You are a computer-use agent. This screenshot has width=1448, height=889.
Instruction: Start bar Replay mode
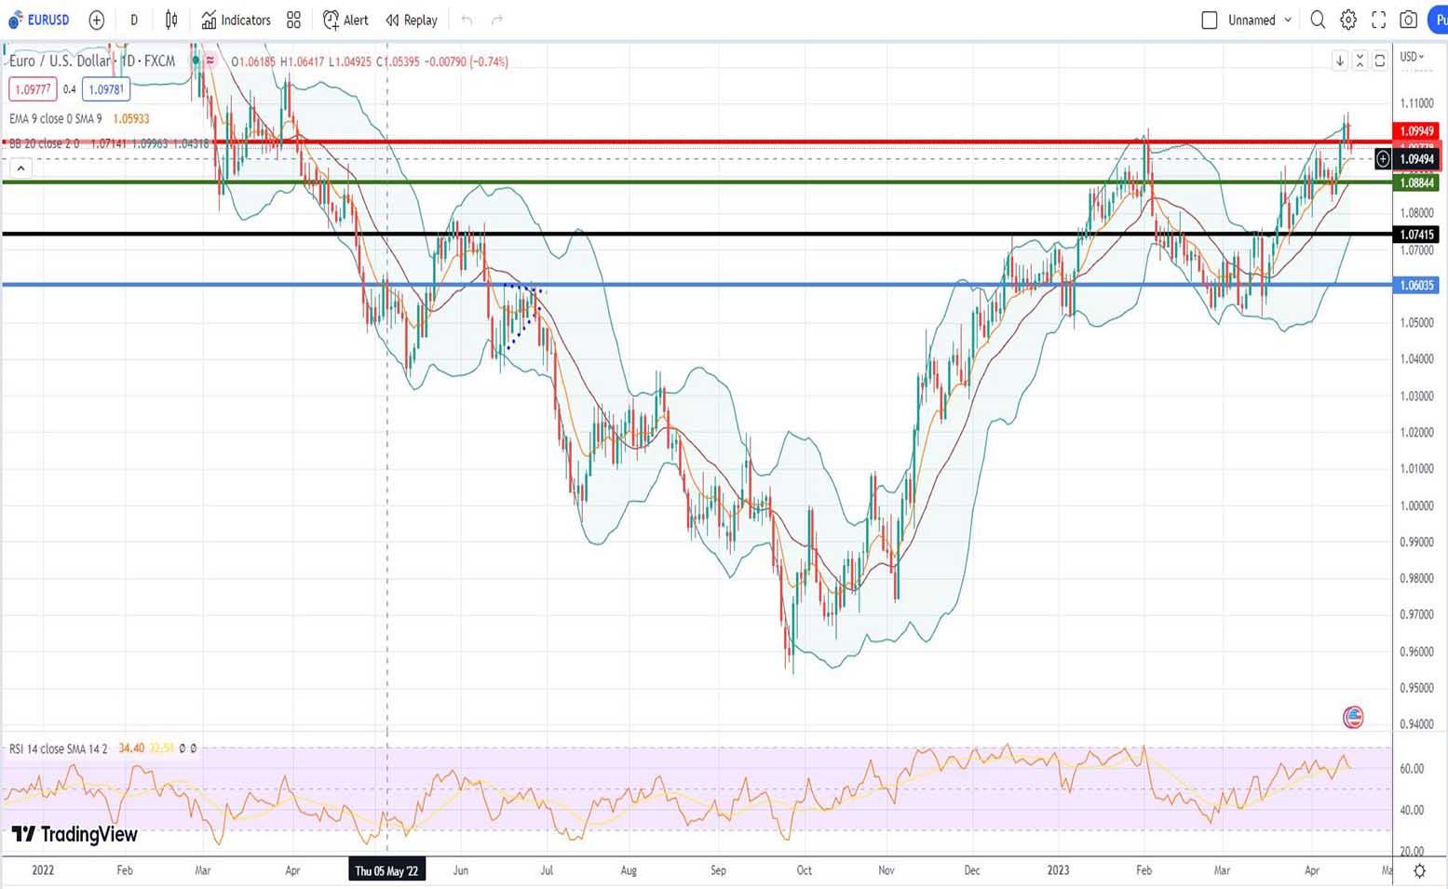point(412,20)
